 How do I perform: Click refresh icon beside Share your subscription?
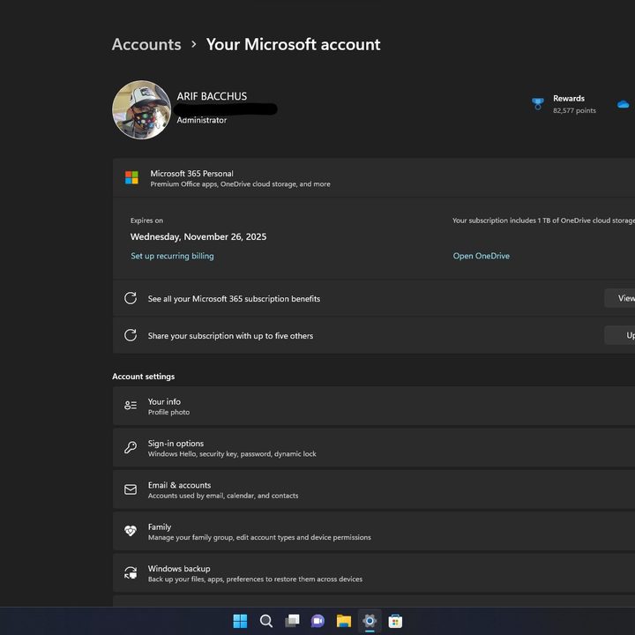point(131,335)
